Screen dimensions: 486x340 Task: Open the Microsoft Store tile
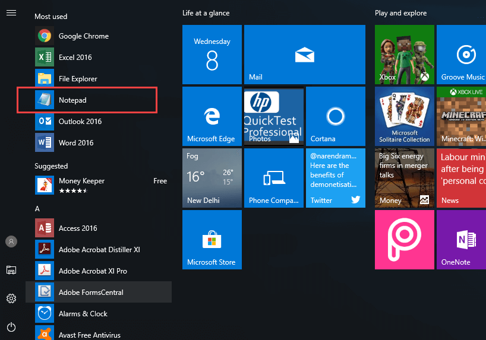pos(212,240)
